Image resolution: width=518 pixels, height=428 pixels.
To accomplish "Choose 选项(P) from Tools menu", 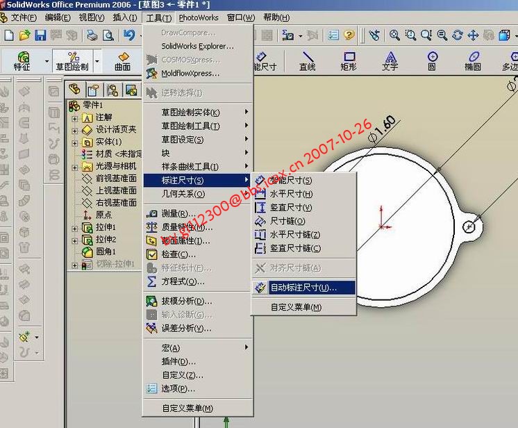I will pos(198,388).
